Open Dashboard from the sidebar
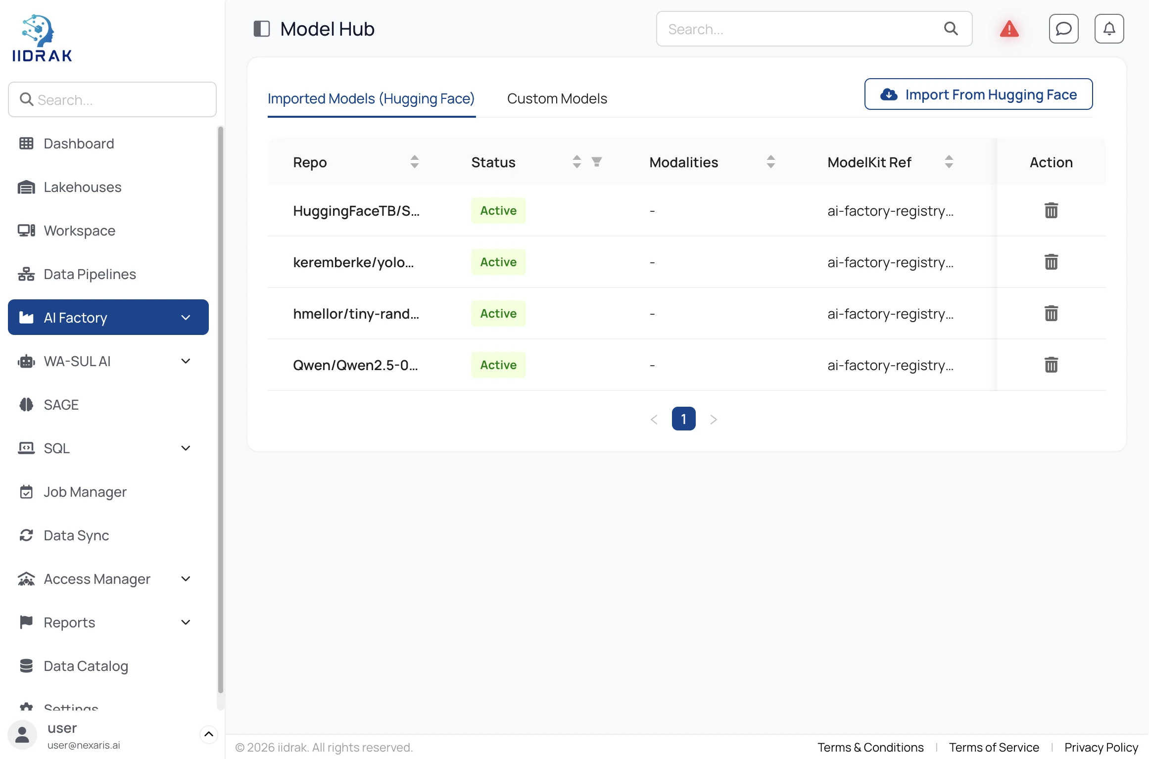 [108, 143]
